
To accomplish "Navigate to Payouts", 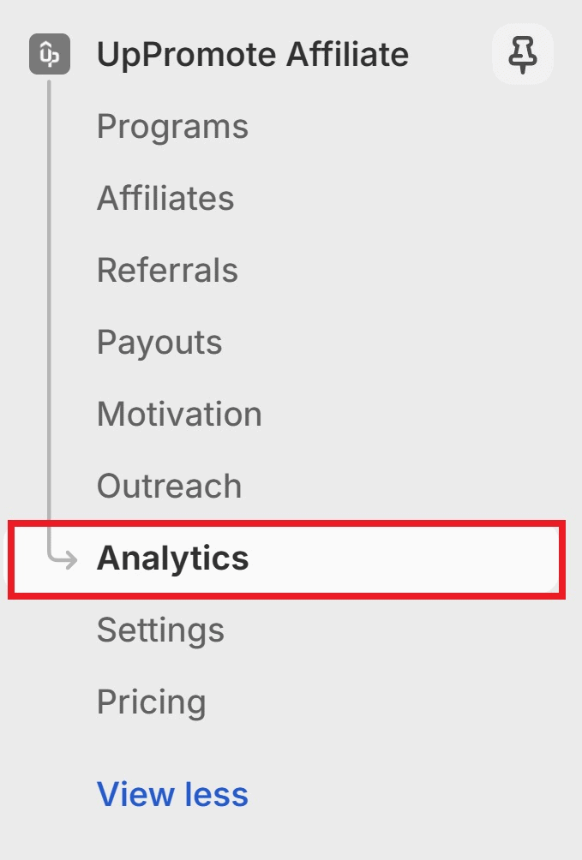I will [x=159, y=343].
